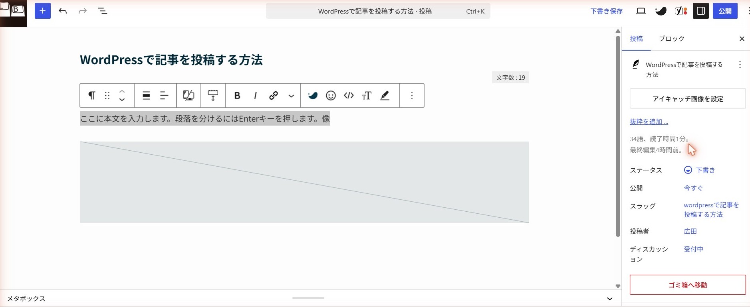Click the selected paragraph text
This screenshot has width=750, height=307.
(205, 118)
